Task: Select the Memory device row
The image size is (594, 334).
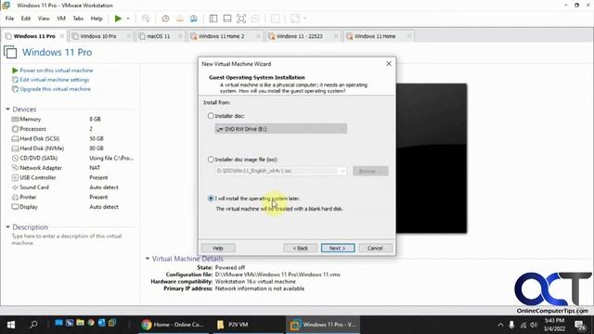Action: (x=72, y=120)
